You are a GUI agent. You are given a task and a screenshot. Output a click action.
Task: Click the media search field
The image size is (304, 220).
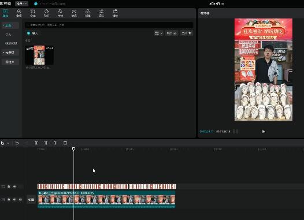tap(109, 25)
